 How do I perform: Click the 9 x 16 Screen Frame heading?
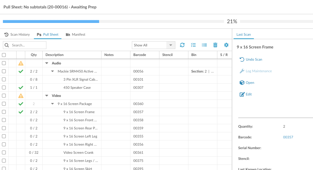[255, 47]
